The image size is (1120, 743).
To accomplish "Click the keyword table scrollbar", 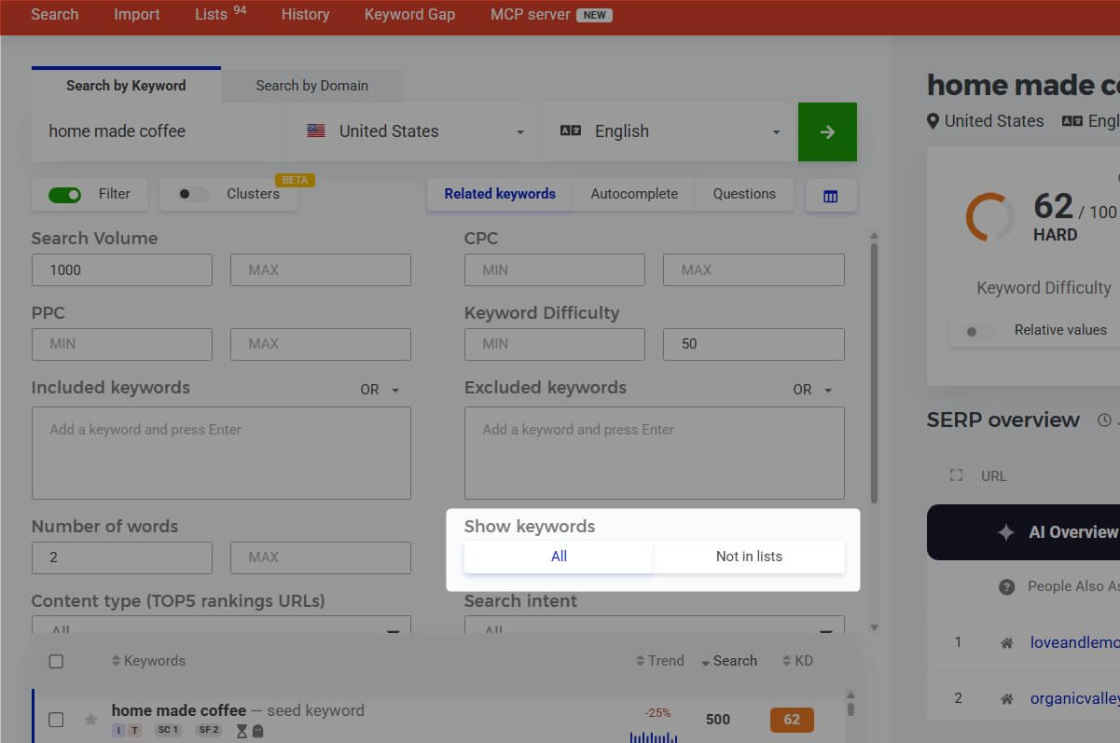I will pyautogui.click(x=850, y=709).
